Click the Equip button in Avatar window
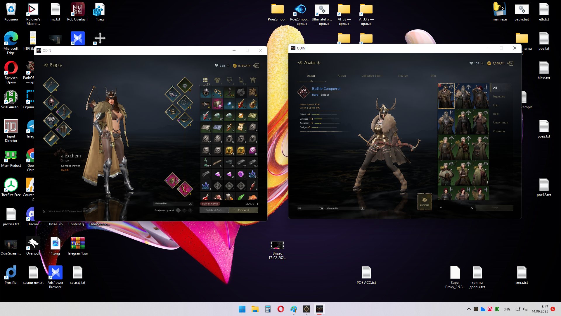This screenshot has width=561, height=316. (494, 208)
